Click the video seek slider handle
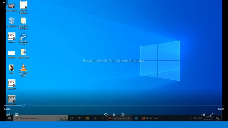 click(23, 106)
